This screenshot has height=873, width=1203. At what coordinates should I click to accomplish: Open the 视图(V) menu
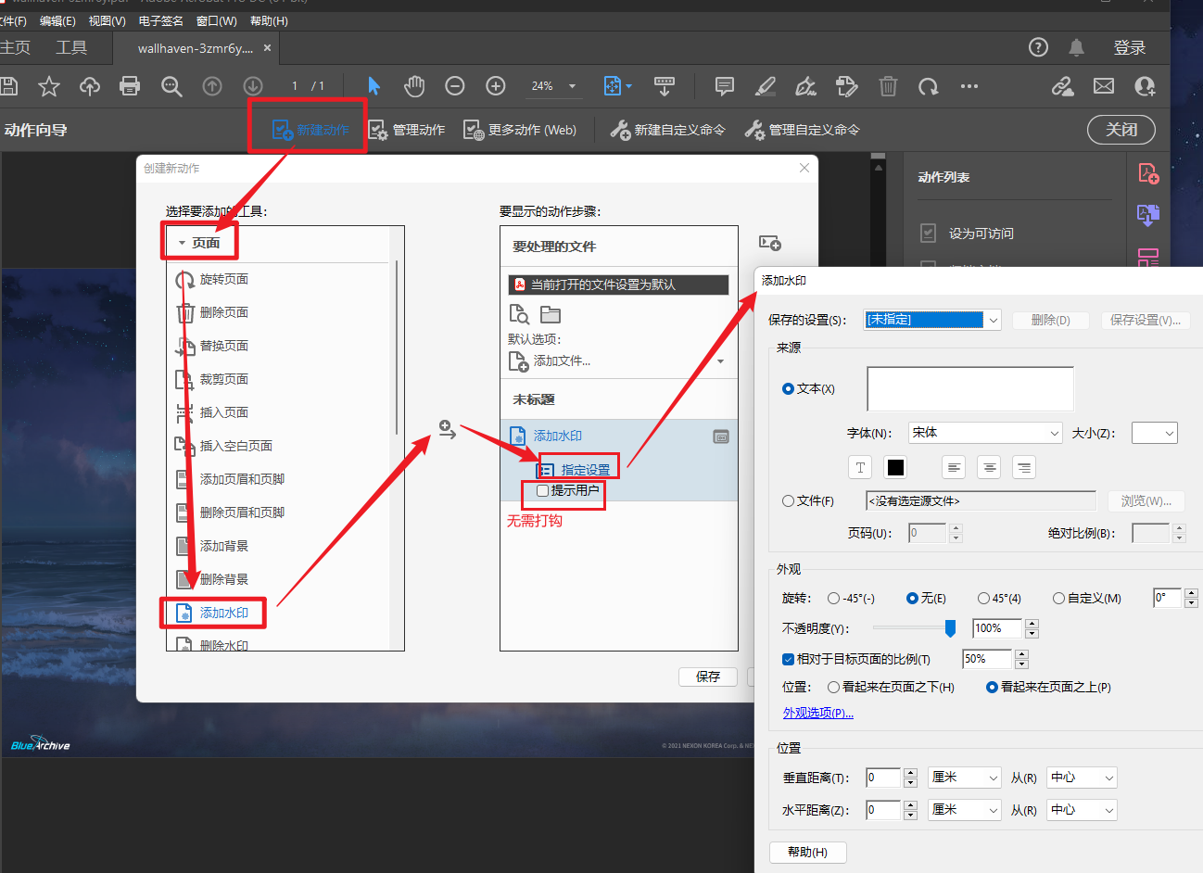(x=108, y=20)
